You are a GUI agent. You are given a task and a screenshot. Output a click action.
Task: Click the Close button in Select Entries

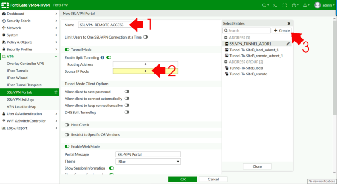tap(257, 166)
